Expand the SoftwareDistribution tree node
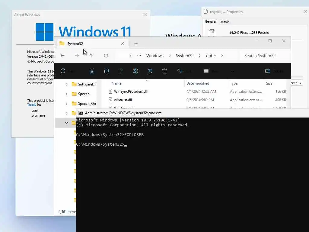Screen dimensions: 309x232 click(x=67, y=85)
